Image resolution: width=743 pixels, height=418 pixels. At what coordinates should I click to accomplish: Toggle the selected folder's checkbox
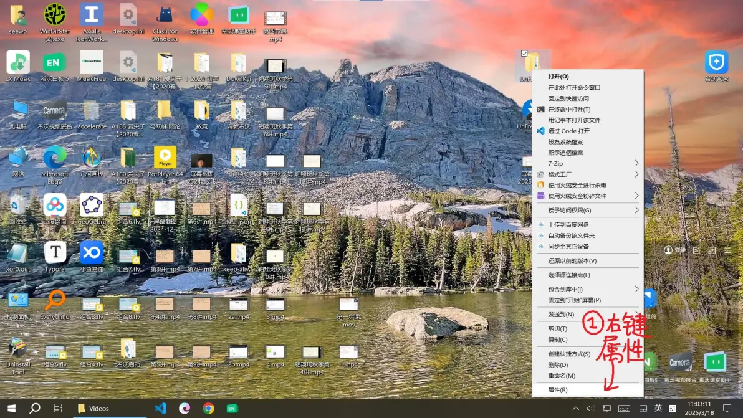pos(524,54)
